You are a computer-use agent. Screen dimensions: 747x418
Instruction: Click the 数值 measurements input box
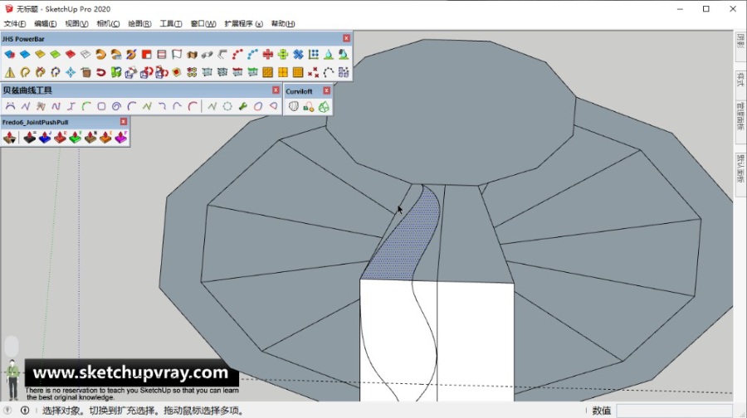674,411
